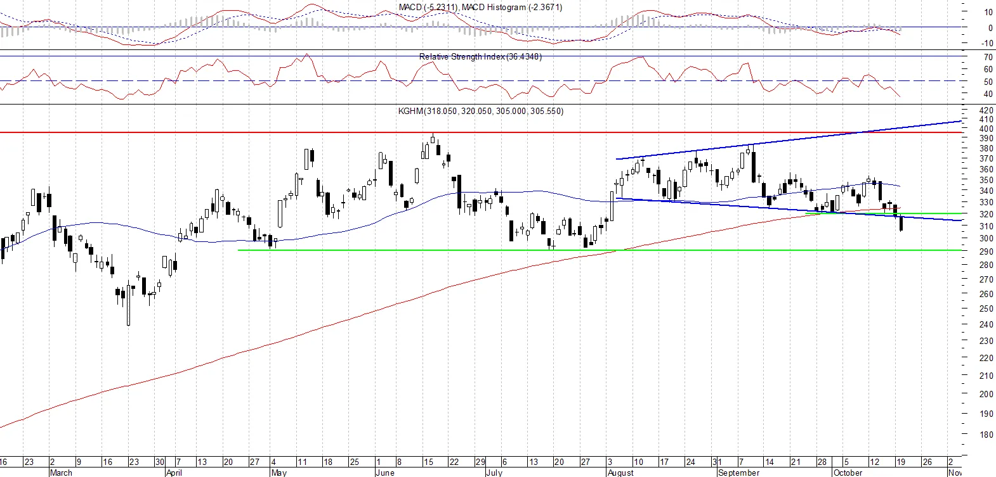The height and width of the screenshot is (477, 996).
Task: Select the Relative Strength Index (36.4348) label
Action: click(480, 56)
